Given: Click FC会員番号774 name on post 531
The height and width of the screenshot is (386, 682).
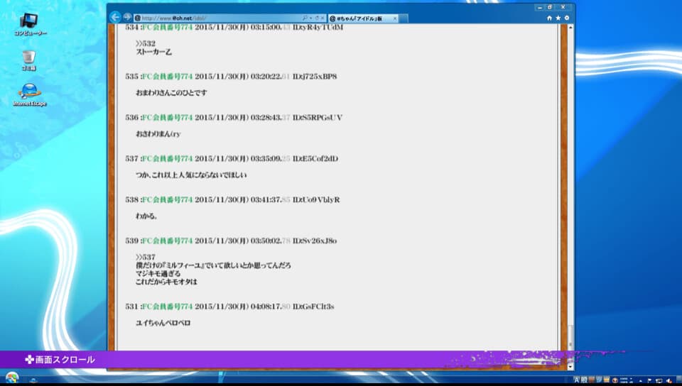Looking at the screenshot, I should click(168, 307).
